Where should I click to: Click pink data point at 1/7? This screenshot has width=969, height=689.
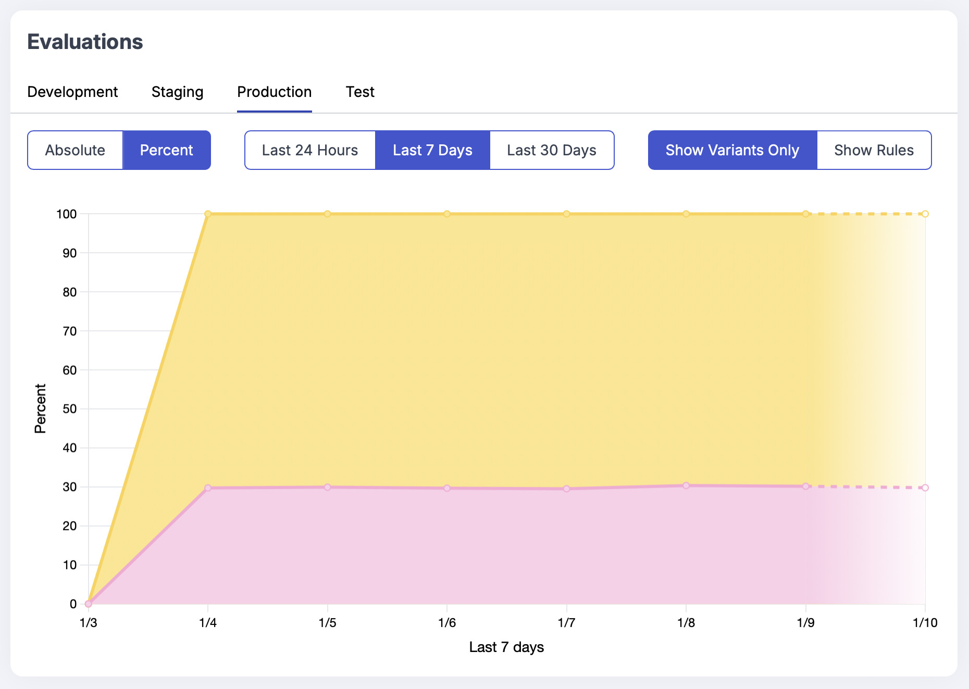tap(567, 489)
